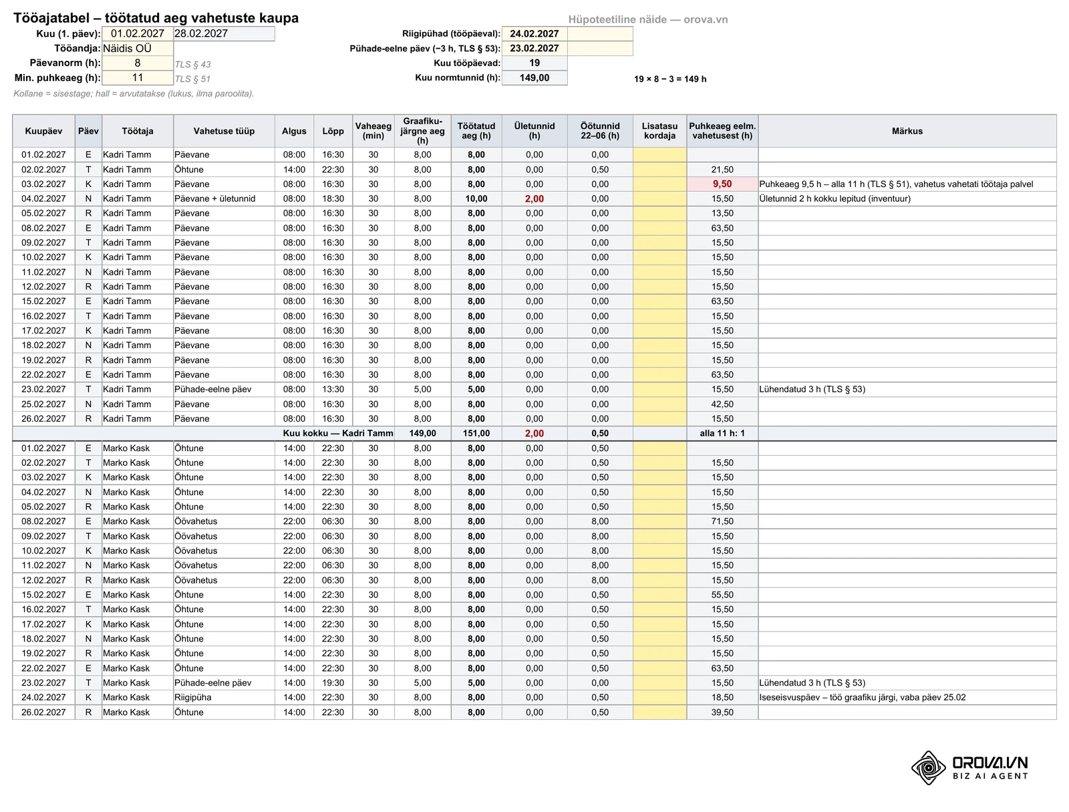
Task: Select the Vahetuse tüüp column header
Action: coord(224,131)
